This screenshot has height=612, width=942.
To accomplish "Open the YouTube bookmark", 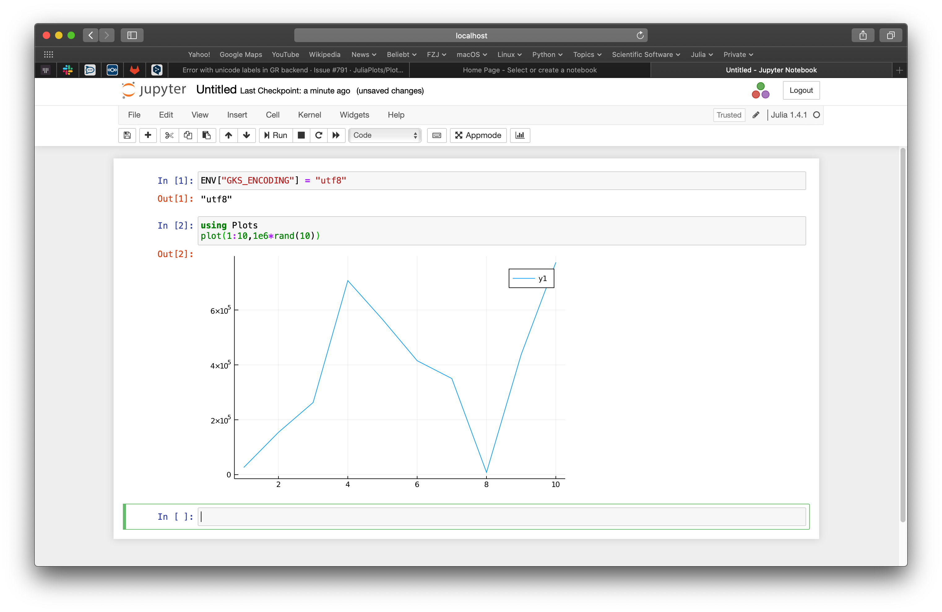I will (285, 54).
